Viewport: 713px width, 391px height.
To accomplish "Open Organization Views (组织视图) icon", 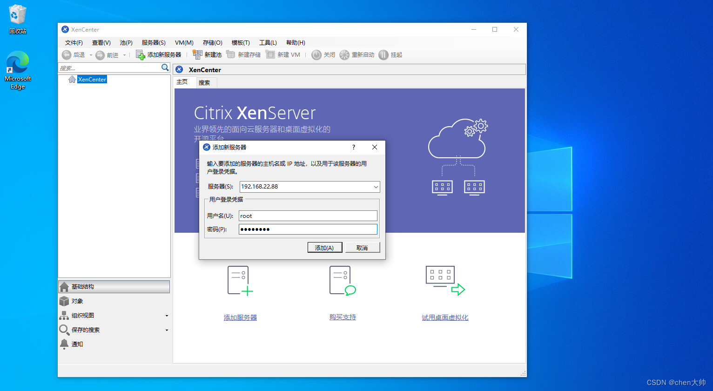I will tap(64, 316).
